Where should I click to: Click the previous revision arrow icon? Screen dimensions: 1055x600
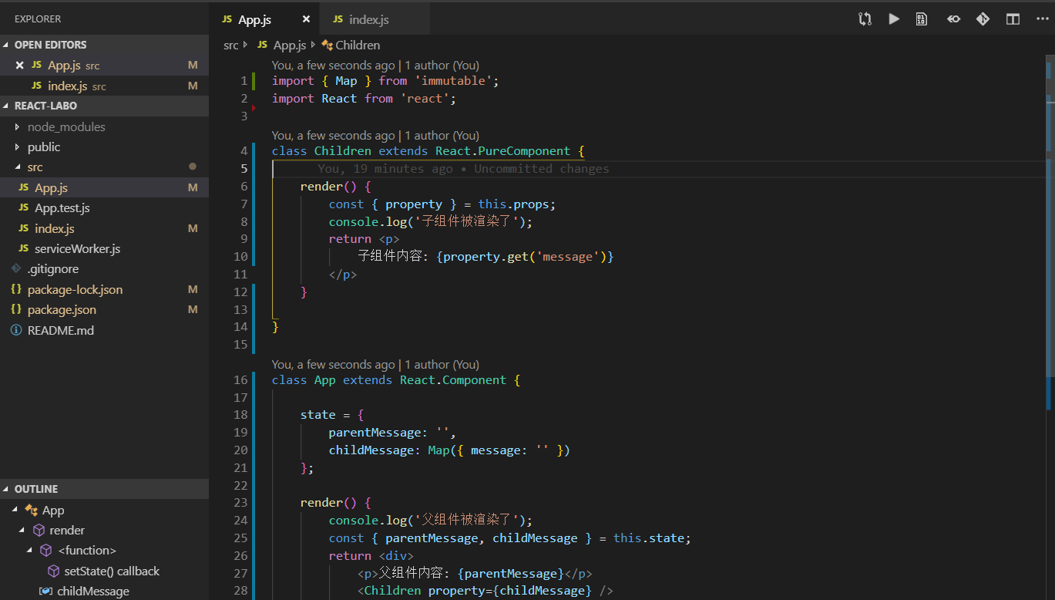(953, 19)
